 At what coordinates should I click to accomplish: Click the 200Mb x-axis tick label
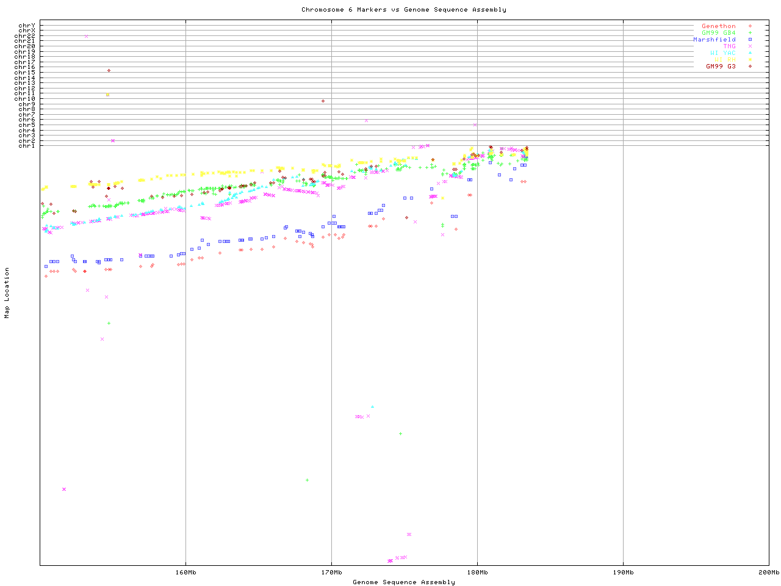[768, 573]
